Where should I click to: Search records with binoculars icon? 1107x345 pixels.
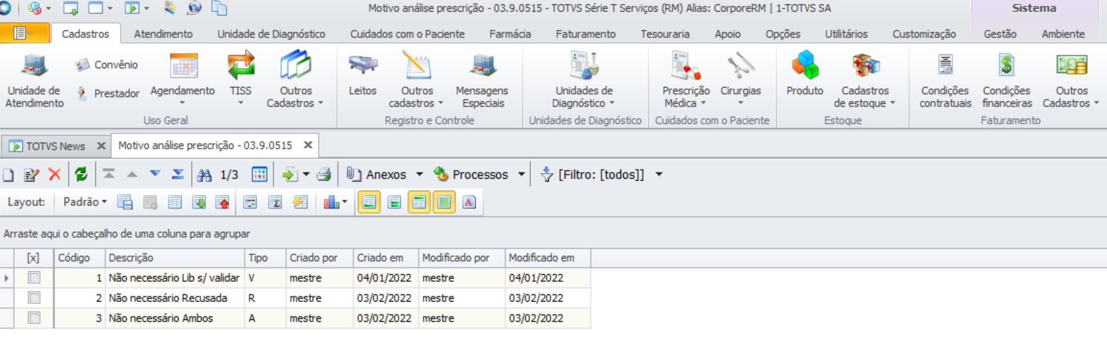(x=204, y=175)
